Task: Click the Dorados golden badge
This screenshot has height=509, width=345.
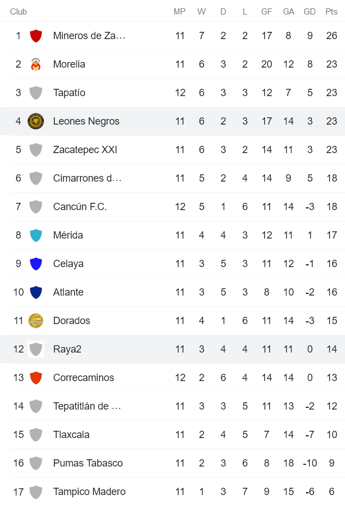Action: point(36,321)
